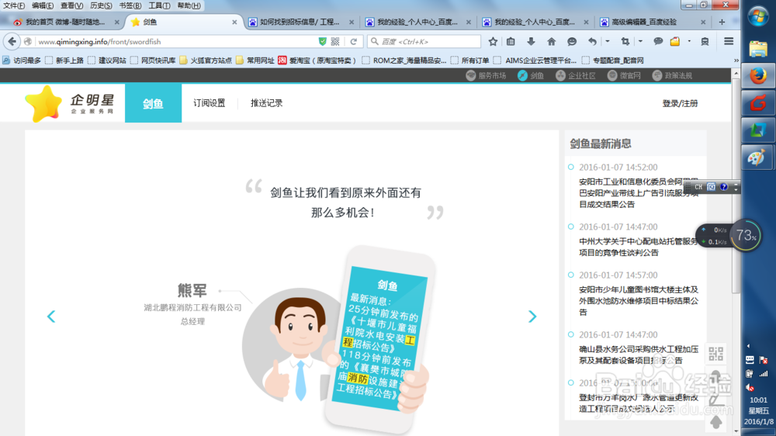
Task: Go to home page icon
Action: pos(551,42)
